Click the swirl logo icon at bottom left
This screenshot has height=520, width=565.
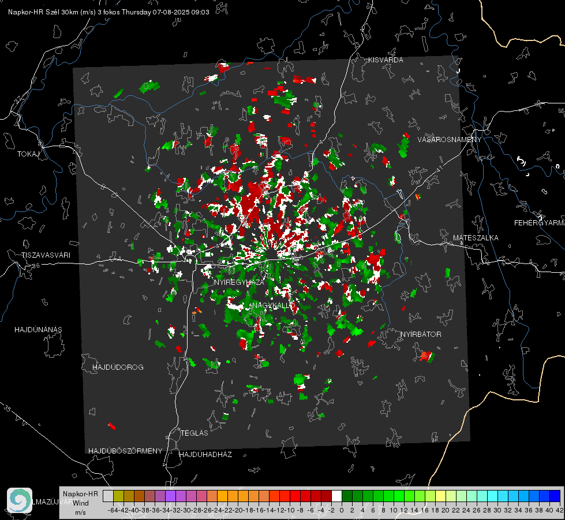click(20, 500)
